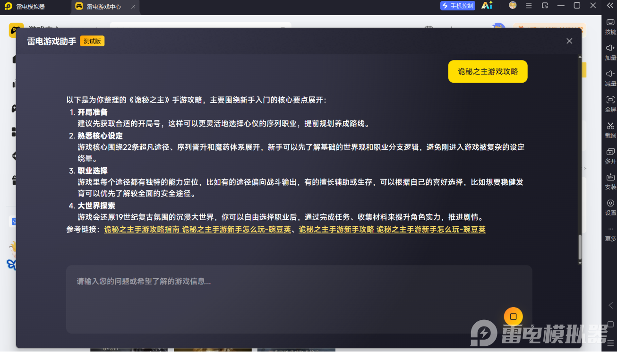
Task: Close the 雷电游戏中心 tab
Action: (x=133, y=7)
